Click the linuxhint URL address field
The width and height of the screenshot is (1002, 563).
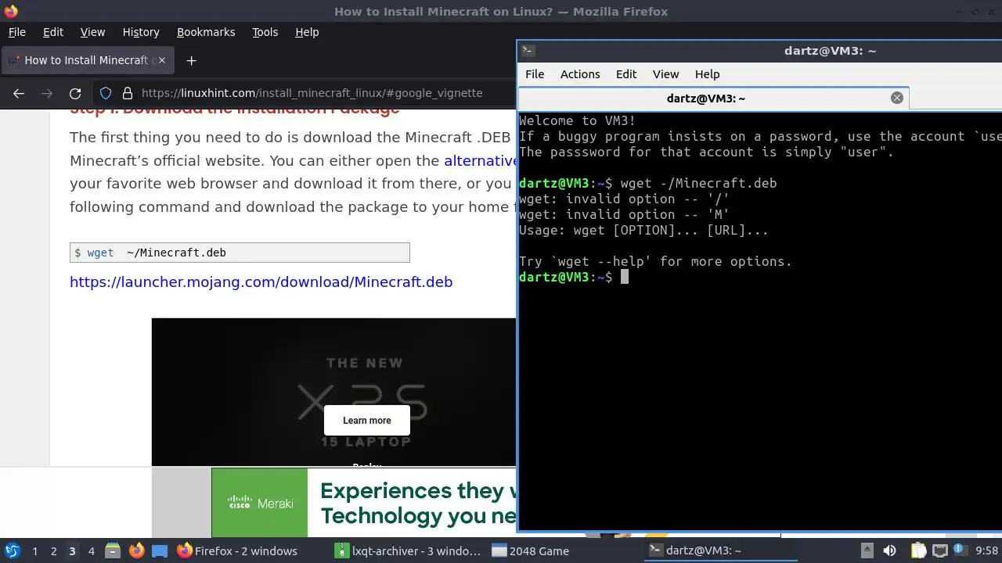312,93
